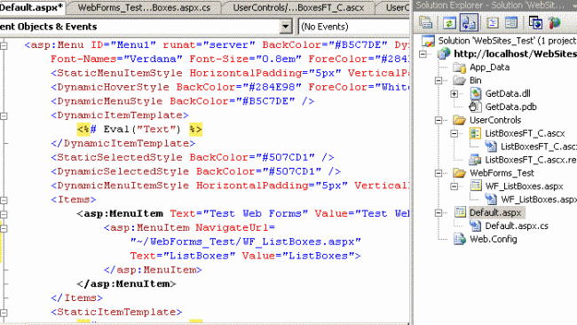Collapse the UserControls folder node
The height and width of the screenshot is (325, 577).
click(x=439, y=121)
